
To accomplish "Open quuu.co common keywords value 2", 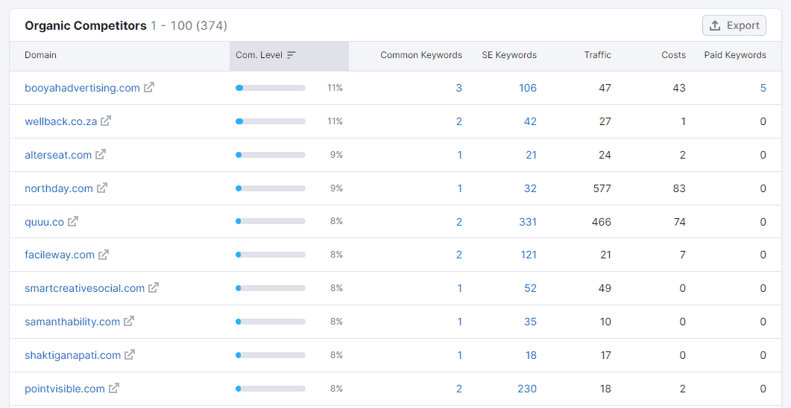I will (x=459, y=222).
